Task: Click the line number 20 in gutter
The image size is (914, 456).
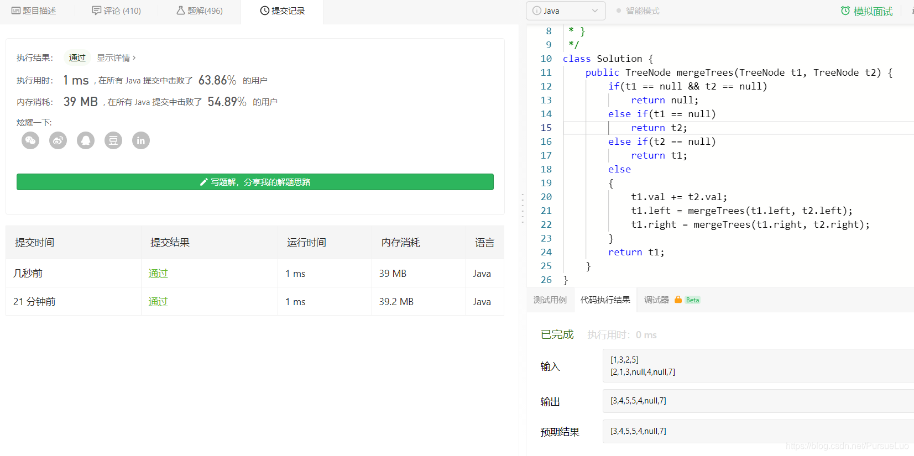Action: 546,197
